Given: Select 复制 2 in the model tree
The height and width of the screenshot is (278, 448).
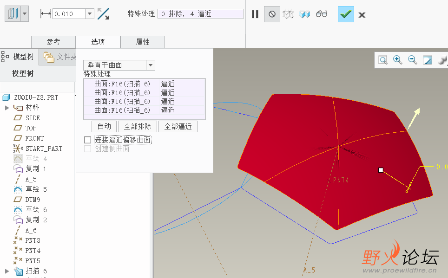Looking at the screenshot, I should 36,220.
